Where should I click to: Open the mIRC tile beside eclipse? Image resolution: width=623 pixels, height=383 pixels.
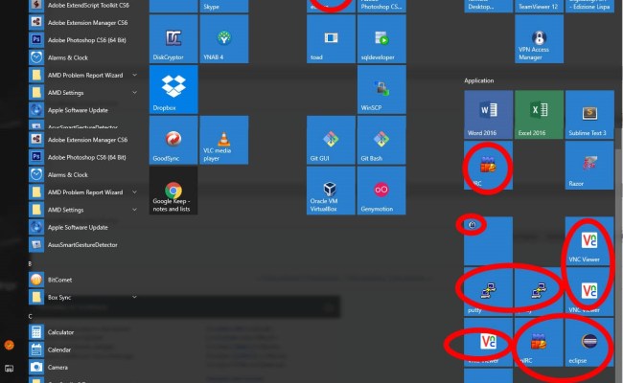coord(540,342)
